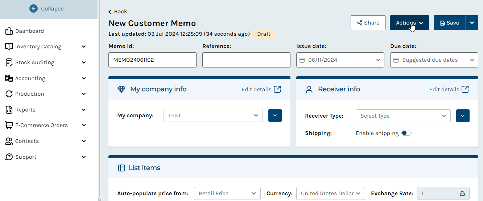This screenshot has height=201, width=483.
Task: Toggle the Enable shipping switch
Action: pyautogui.click(x=406, y=133)
